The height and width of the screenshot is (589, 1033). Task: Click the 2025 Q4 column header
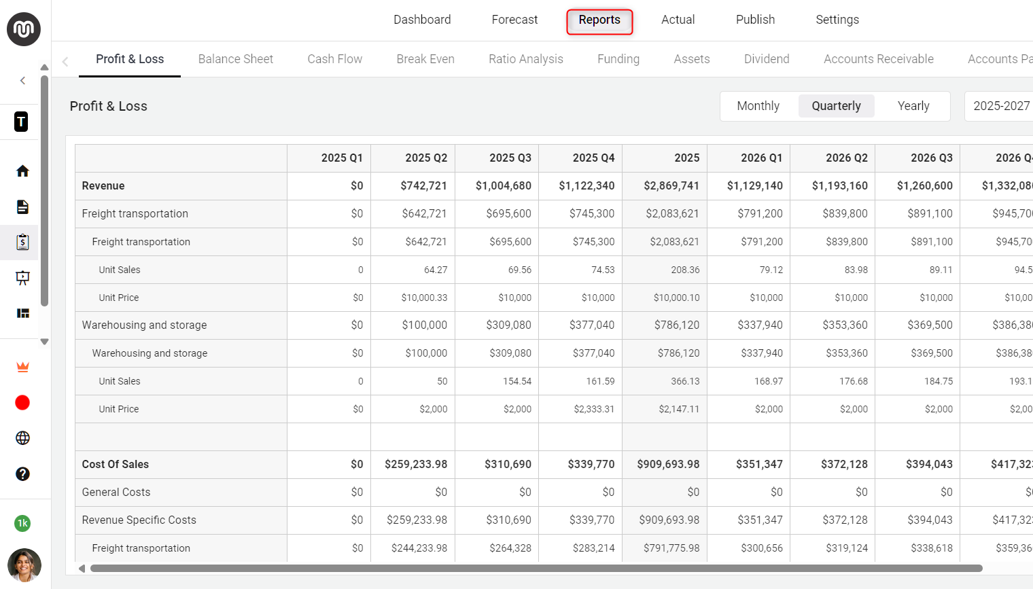[580, 158]
